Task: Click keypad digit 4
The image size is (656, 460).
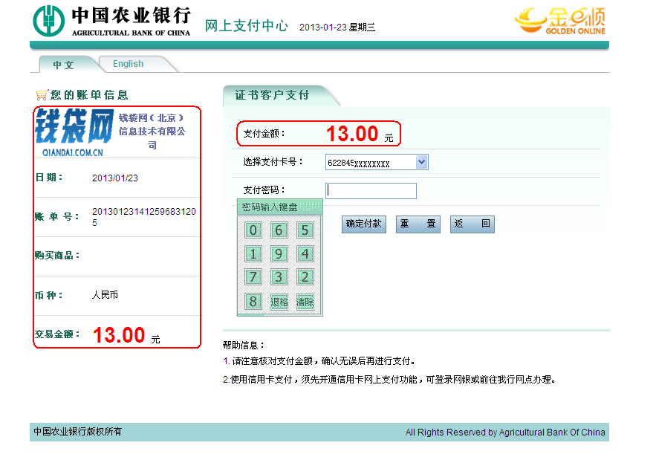Action: coord(305,254)
